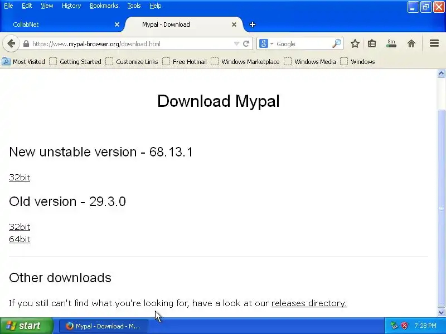Open the Windows Media bookmark
The width and height of the screenshot is (446, 334).
click(x=310, y=62)
